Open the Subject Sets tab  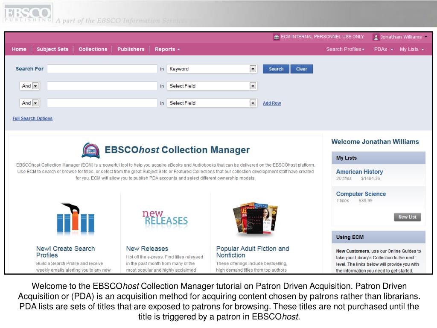[52, 50]
